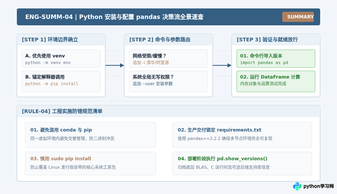Select the "[STEP 2] 命令与参数路由" heading
Screen dimensions: 337x194
160,40
